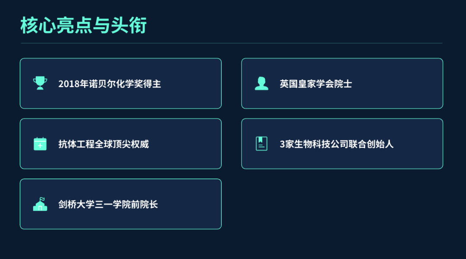466x259 pixels.
Task: Click the word 头衔 in the title
Action: point(129,25)
